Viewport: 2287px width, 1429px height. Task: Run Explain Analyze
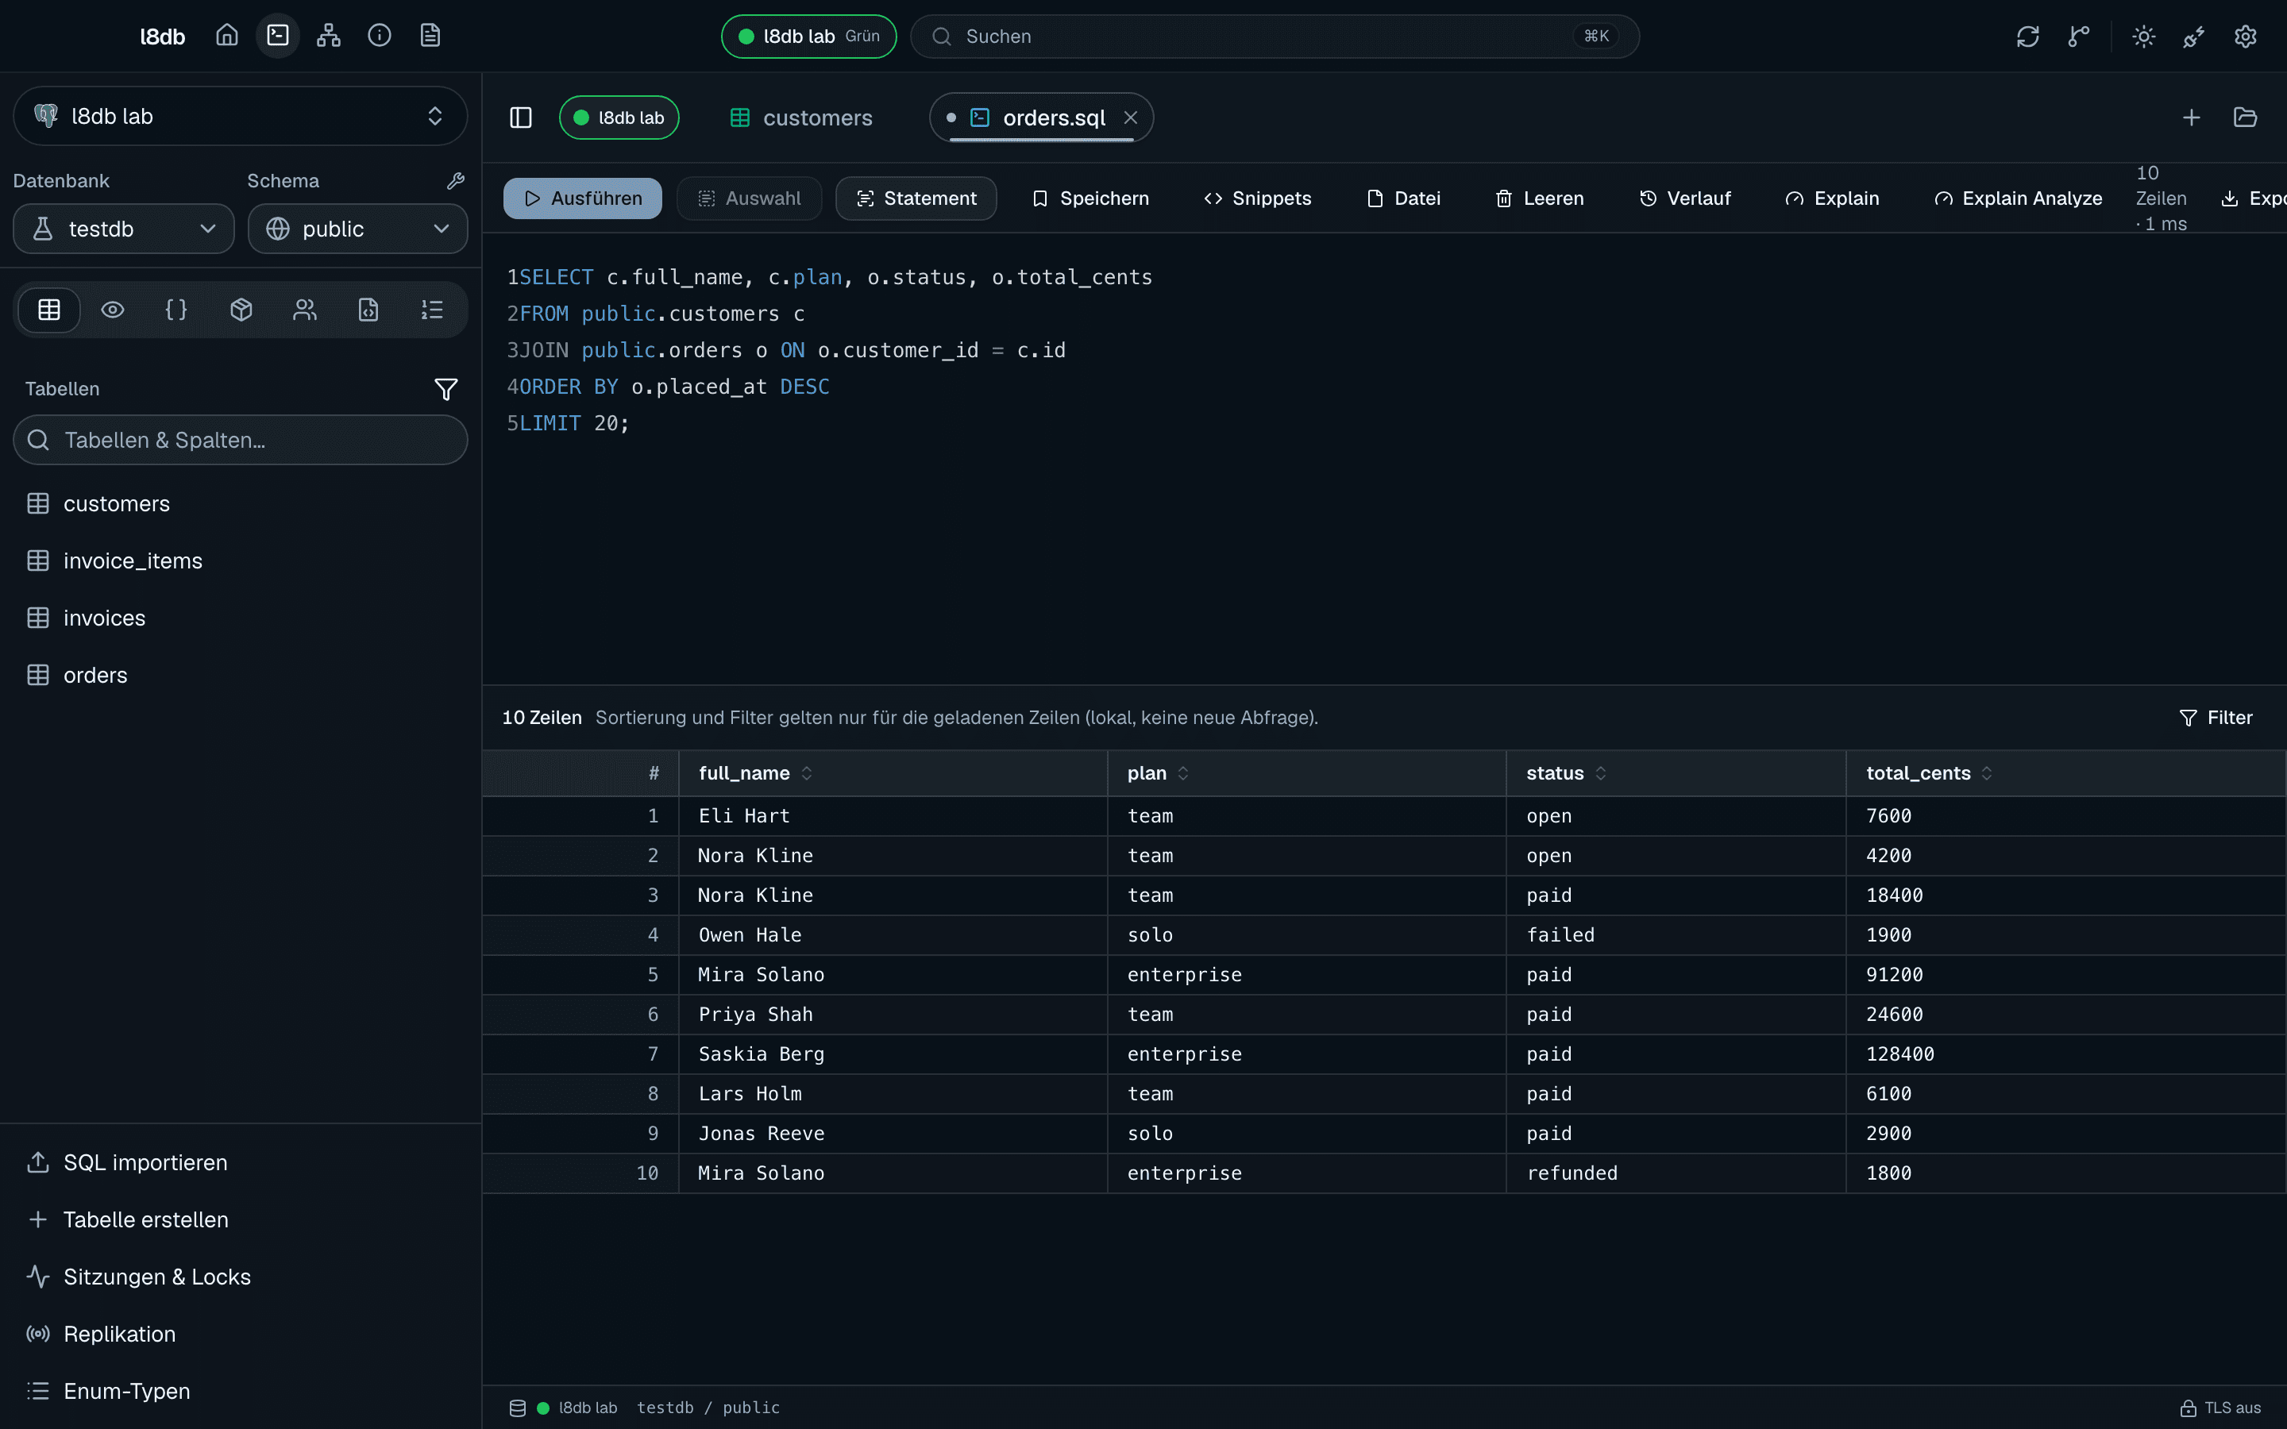[2018, 198]
